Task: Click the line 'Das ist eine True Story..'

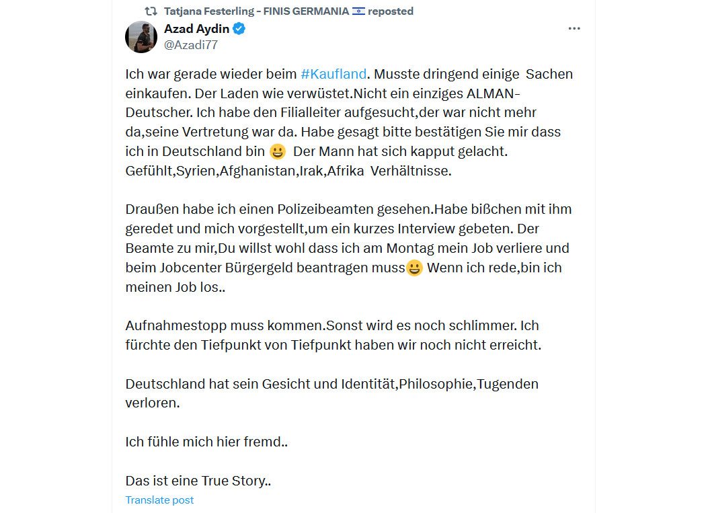Action: [x=198, y=481]
